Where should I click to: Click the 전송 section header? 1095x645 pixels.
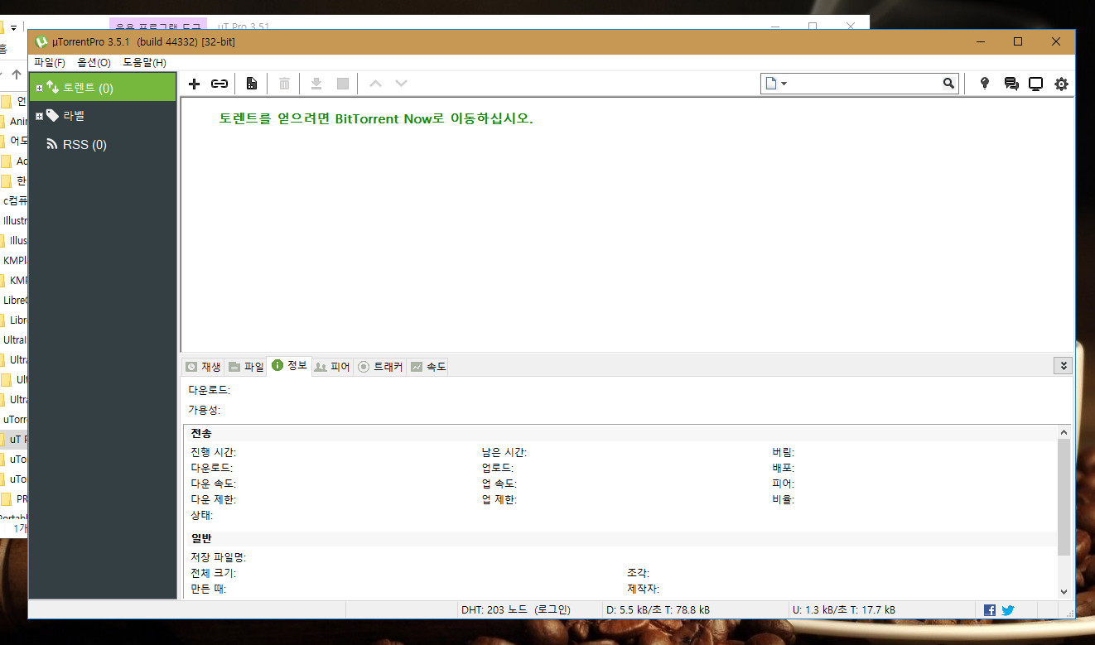click(x=201, y=434)
